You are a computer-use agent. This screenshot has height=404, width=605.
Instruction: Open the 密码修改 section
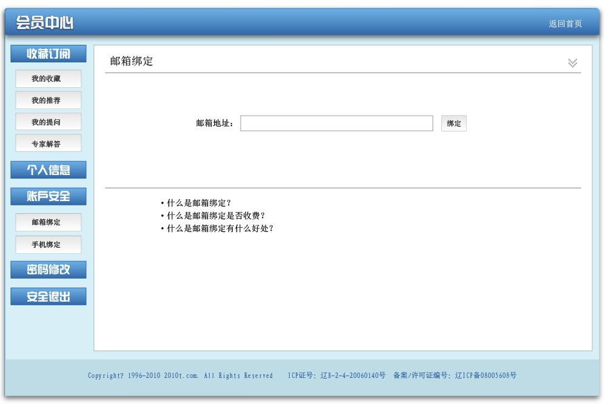pos(48,270)
